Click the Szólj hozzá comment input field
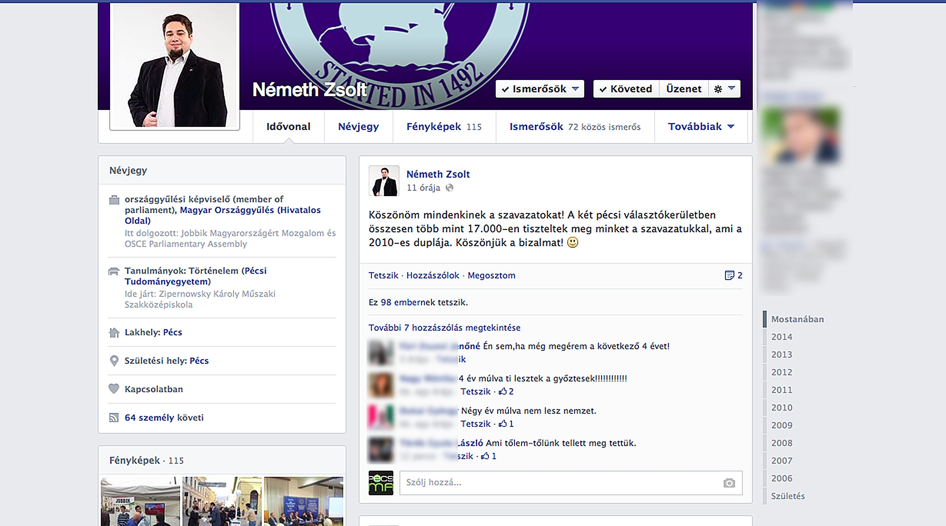Screen dimensions: 946x526 (x=571, y=483)
